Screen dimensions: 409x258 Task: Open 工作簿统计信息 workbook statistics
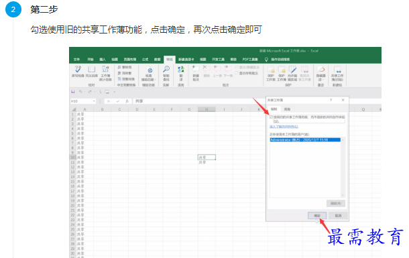tap(105, 73)
